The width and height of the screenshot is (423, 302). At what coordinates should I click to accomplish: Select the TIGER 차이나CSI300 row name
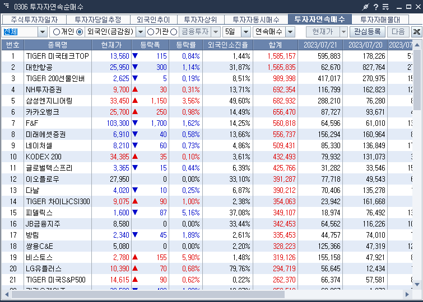(58, 201)
